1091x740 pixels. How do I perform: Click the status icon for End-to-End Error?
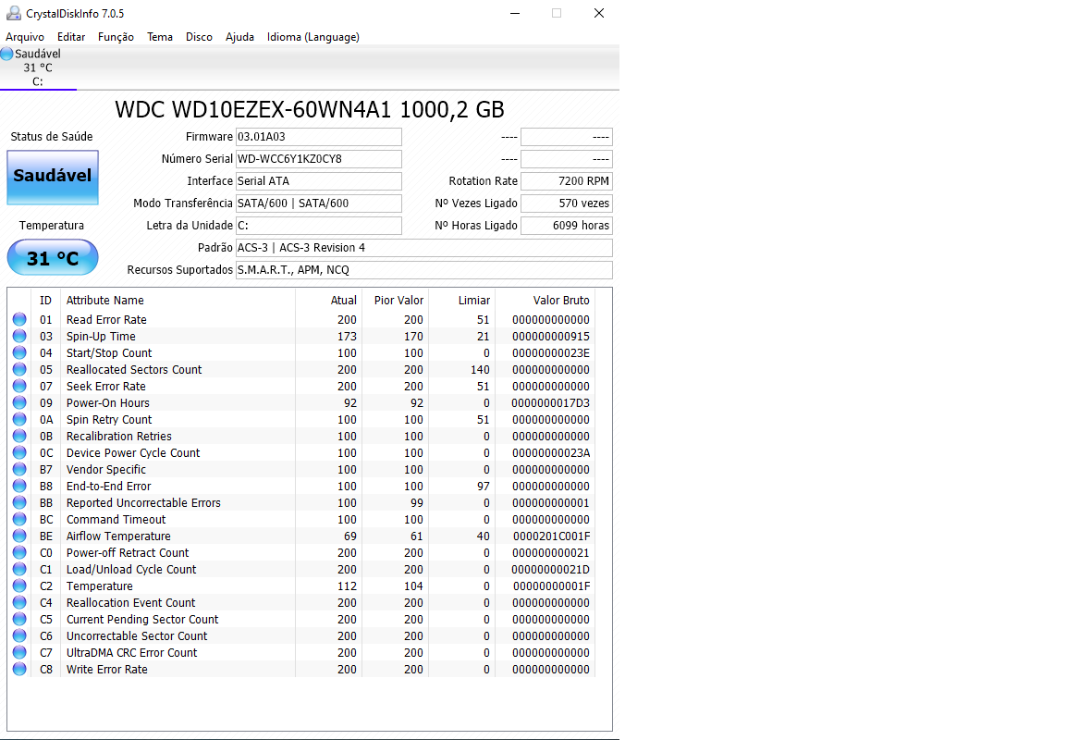[19, 487]
